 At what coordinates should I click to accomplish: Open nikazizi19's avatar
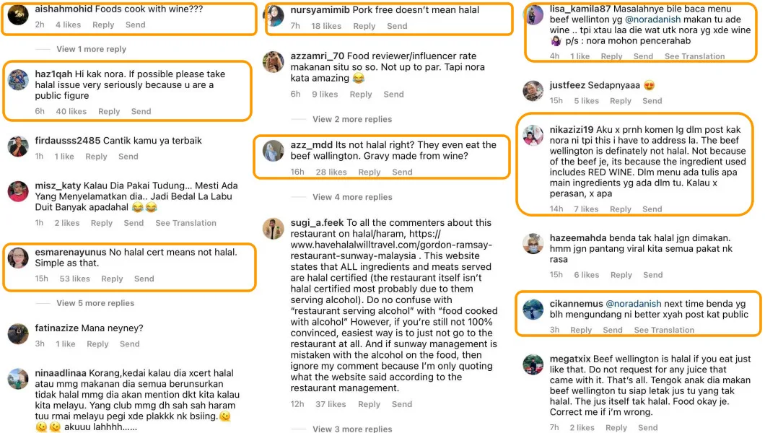click(x=533, y=135)
